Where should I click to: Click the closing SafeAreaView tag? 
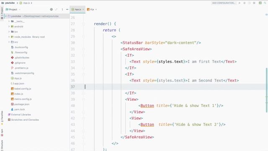137,137
